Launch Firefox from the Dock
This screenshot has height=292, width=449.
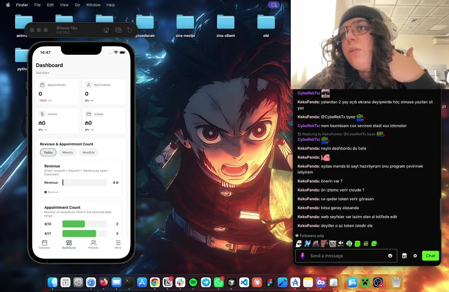[104, 283]
